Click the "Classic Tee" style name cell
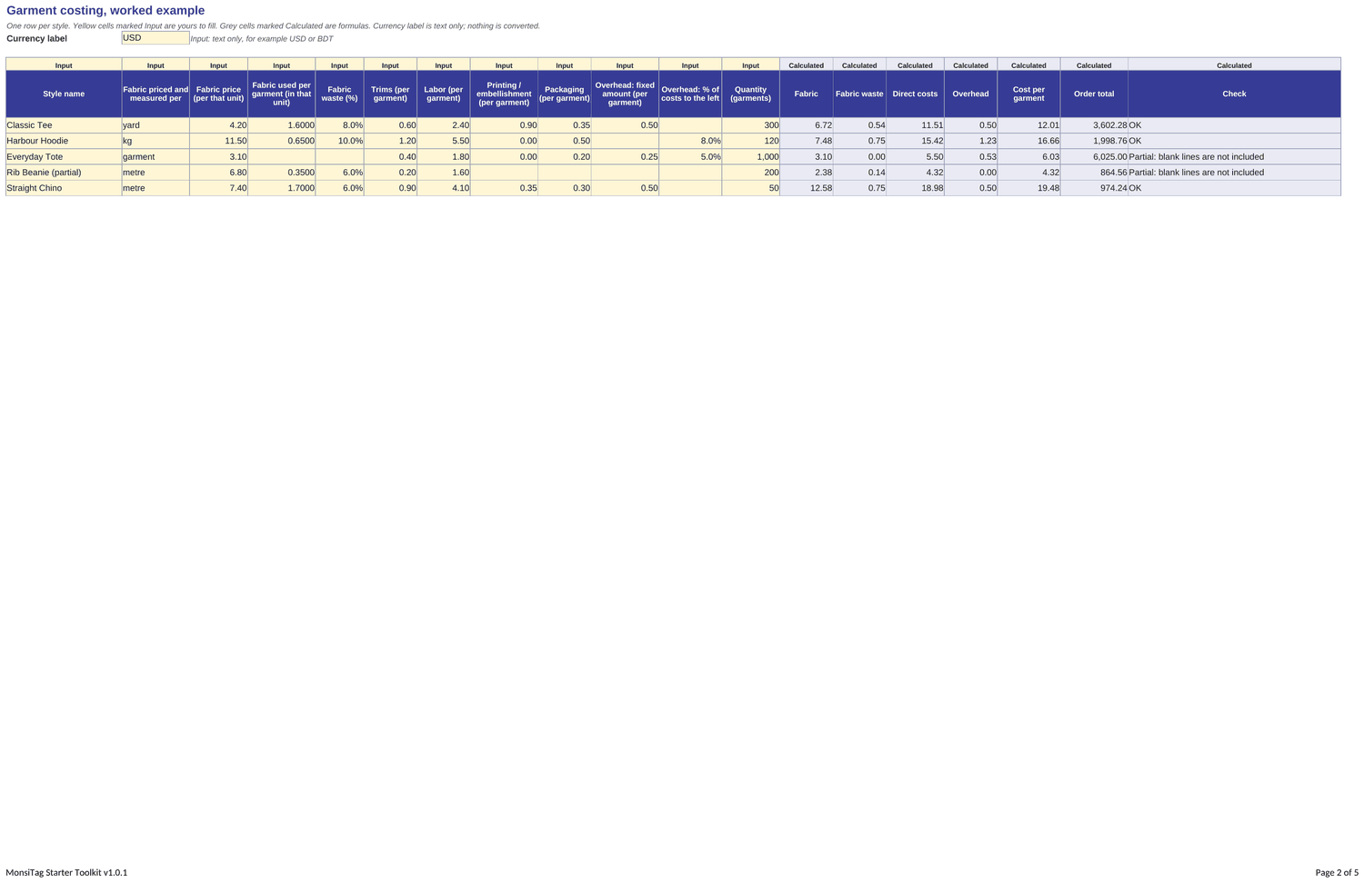The height and width of the screenshot is (883, 1364). point(64,125)
